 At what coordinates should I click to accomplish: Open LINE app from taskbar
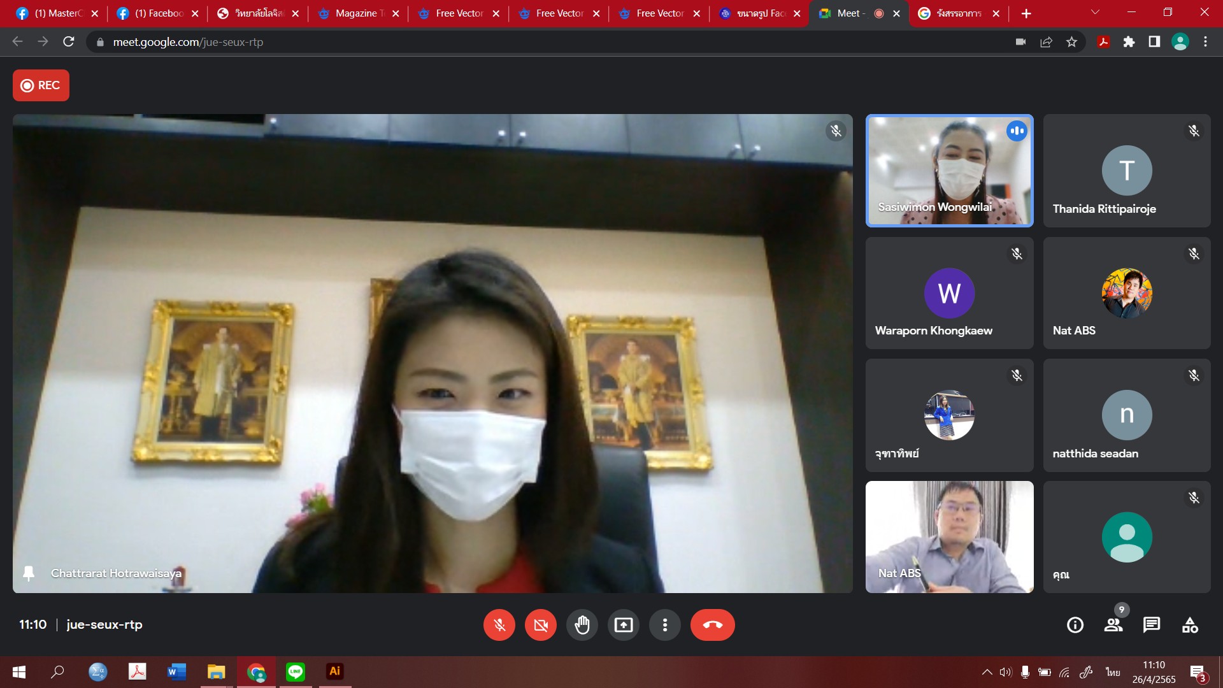pos(295,671)
